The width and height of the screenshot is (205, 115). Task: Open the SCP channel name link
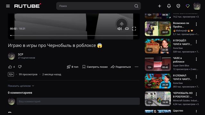(20, 54)
